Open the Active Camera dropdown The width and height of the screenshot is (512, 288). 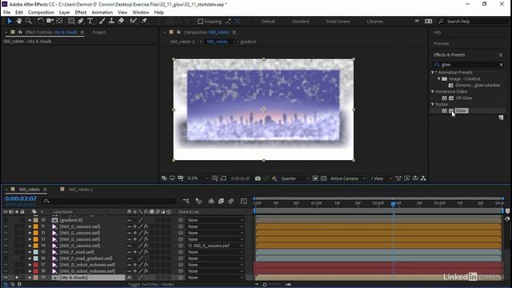tap(348, 178)
